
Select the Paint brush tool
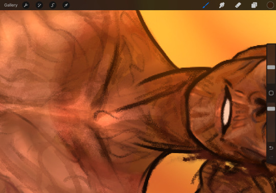(x=206, y=5)
